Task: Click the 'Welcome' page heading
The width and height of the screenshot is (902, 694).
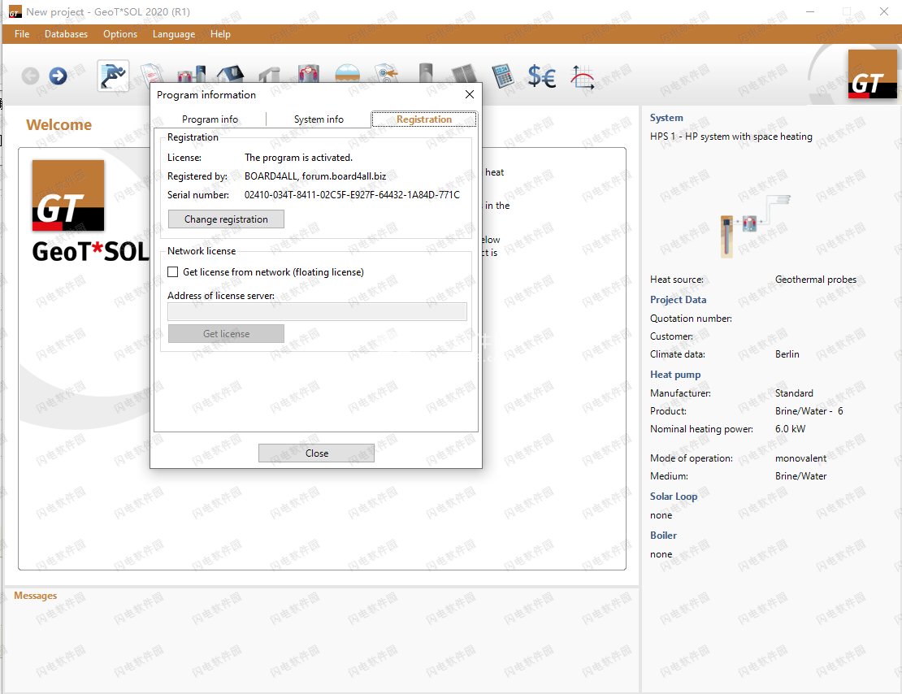Action: point(59,125)
